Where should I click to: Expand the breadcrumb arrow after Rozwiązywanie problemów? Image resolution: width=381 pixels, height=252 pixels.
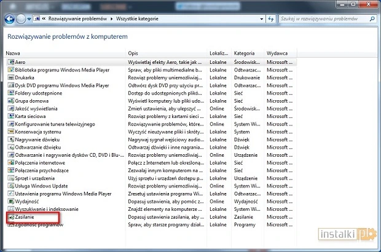[x=111, y=19]
